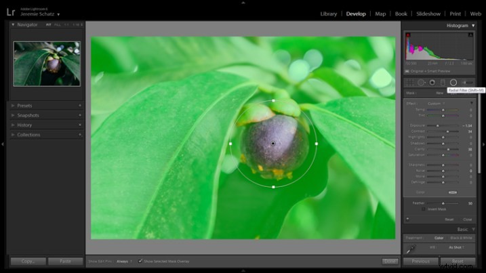486x273 pixels.
Task: Select Black & White treatment
Action: pyautogui.click(x=461, y=238)
